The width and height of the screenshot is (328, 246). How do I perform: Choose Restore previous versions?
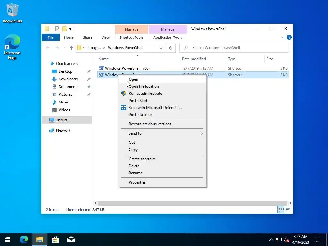point(162,124)
